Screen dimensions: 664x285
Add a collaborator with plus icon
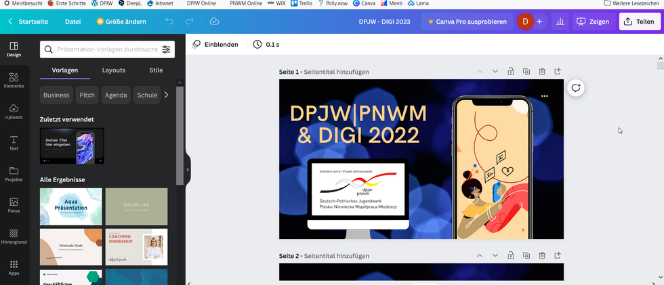tap(539, 22)
